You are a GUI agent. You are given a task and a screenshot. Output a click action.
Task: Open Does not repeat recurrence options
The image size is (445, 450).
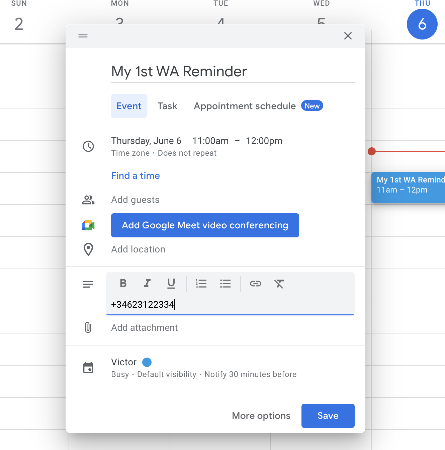[x=187, y=153]
